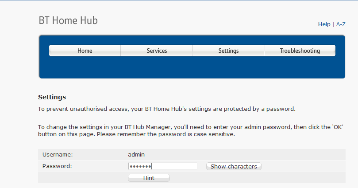
Task: Click the Password: label
Action: pos(57,166)
